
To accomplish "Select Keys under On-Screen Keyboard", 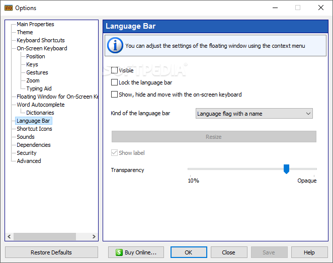I will (x=32, y=64).
